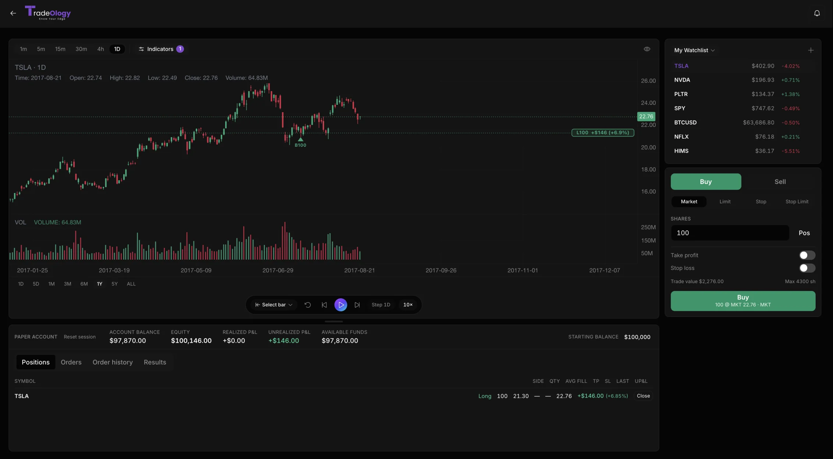Select PLTR in watchlist
Image resolution: width=833 pixels, height=459 pixels.
tap(742, 94)
